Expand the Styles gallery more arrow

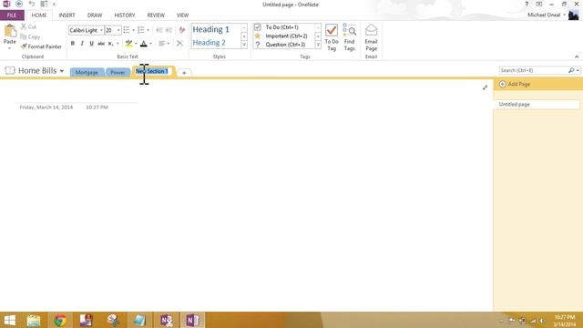244,45
